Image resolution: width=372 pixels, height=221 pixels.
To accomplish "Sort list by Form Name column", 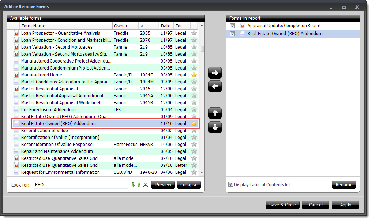I will (66, 26).
